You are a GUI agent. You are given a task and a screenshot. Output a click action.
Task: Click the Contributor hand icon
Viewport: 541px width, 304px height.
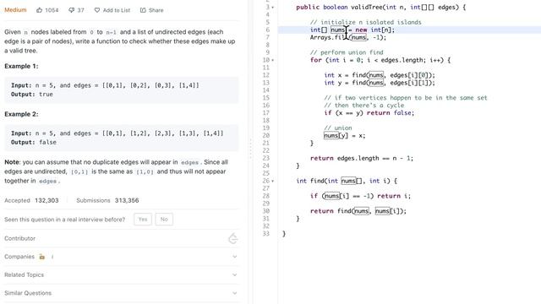233,238
